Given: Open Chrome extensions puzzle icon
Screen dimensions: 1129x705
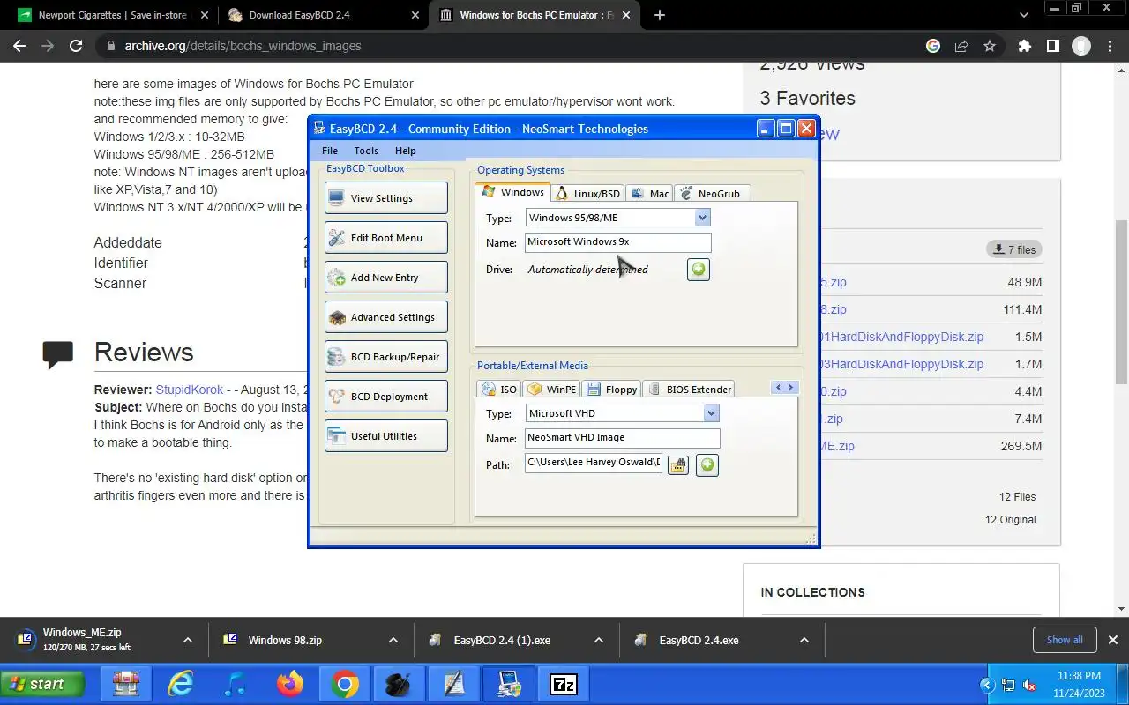Looking at the screenshot, I should (1024, 46).
